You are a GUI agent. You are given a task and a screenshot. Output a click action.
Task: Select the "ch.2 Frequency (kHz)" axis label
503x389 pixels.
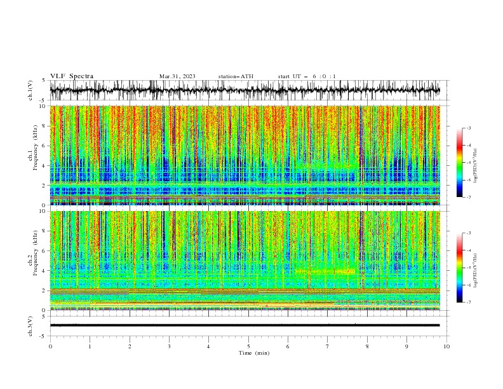(34, 253)
